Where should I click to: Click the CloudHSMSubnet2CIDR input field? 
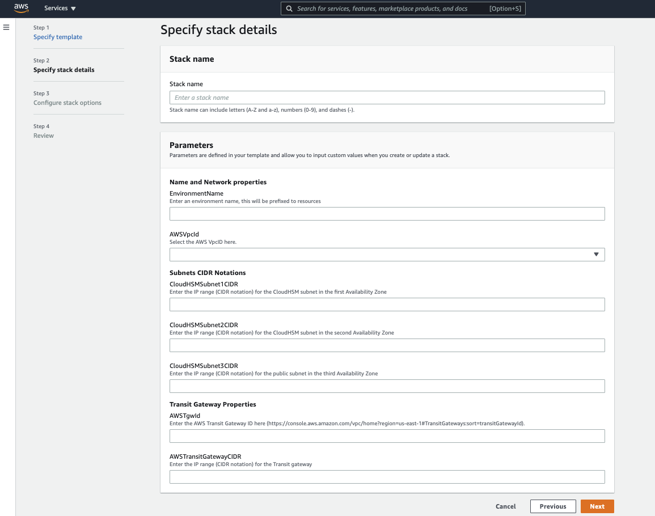point(387,345)
